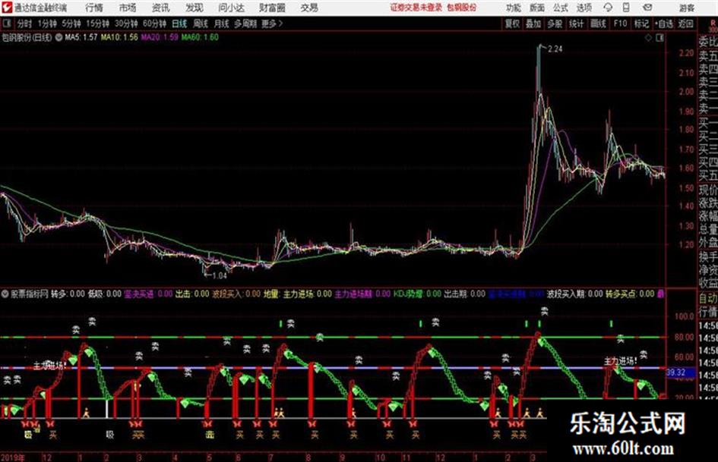Click the 多股 multi-stock button
The image size is (718, 462).
point(555,24)
